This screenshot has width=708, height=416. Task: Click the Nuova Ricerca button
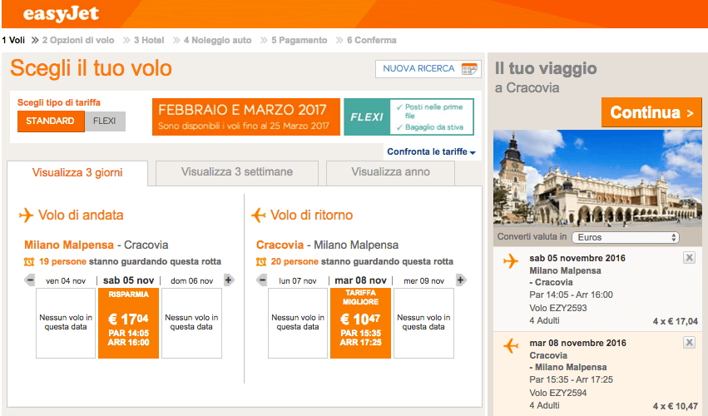tap(428, 69)
